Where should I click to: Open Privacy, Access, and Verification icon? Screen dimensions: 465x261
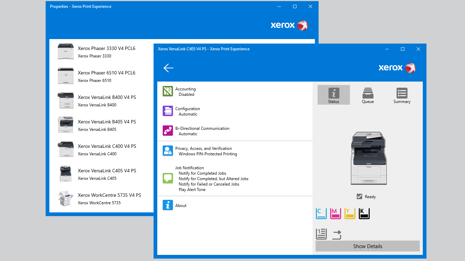click(168, 151)
